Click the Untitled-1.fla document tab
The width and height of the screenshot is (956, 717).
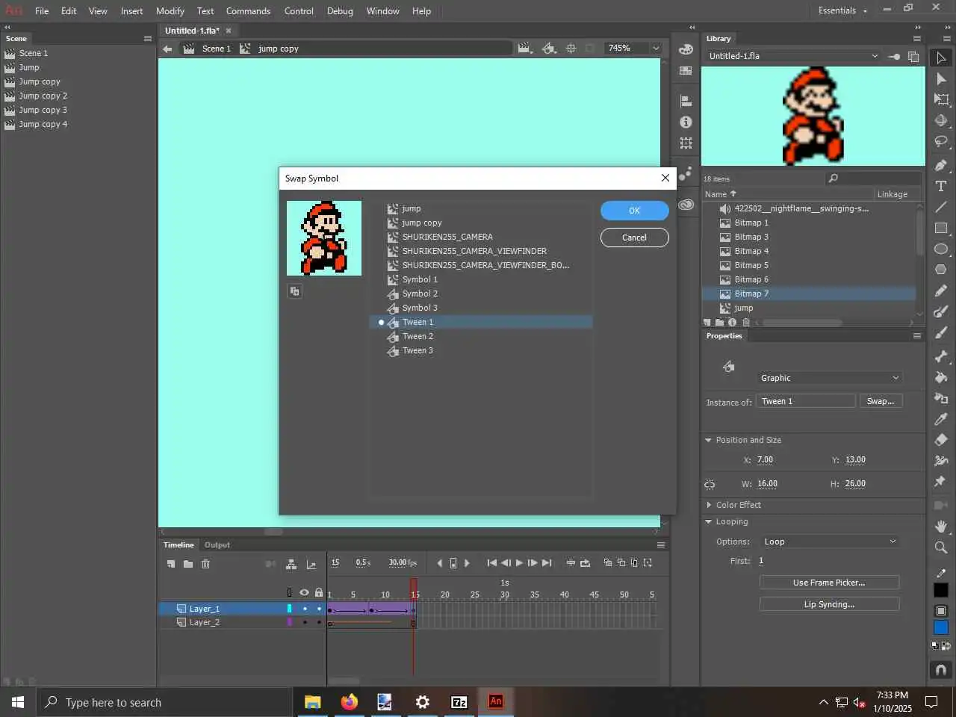(x=192, y=31)
